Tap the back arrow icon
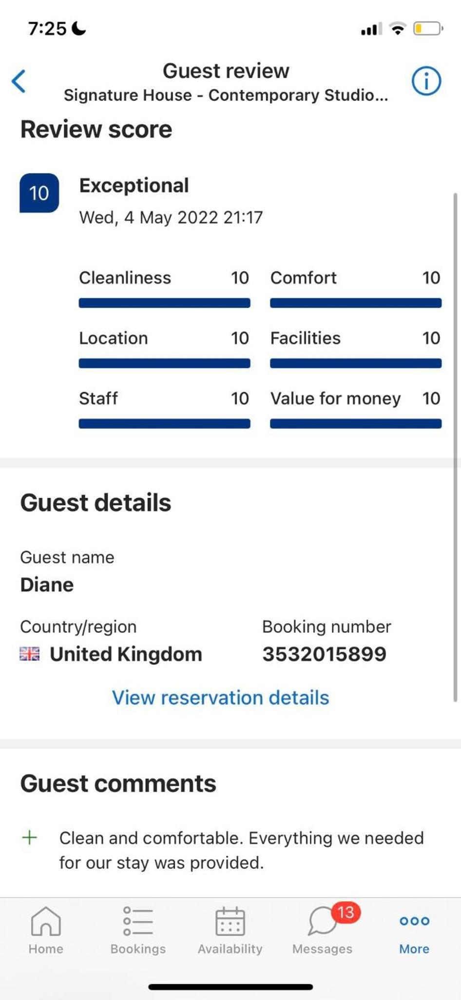 coord(19,81)
